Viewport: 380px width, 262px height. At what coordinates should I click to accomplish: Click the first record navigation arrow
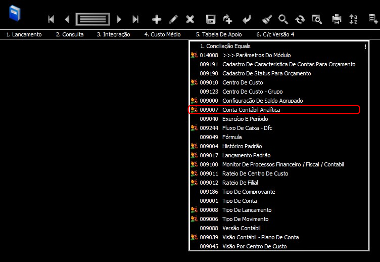pos(51,19)
